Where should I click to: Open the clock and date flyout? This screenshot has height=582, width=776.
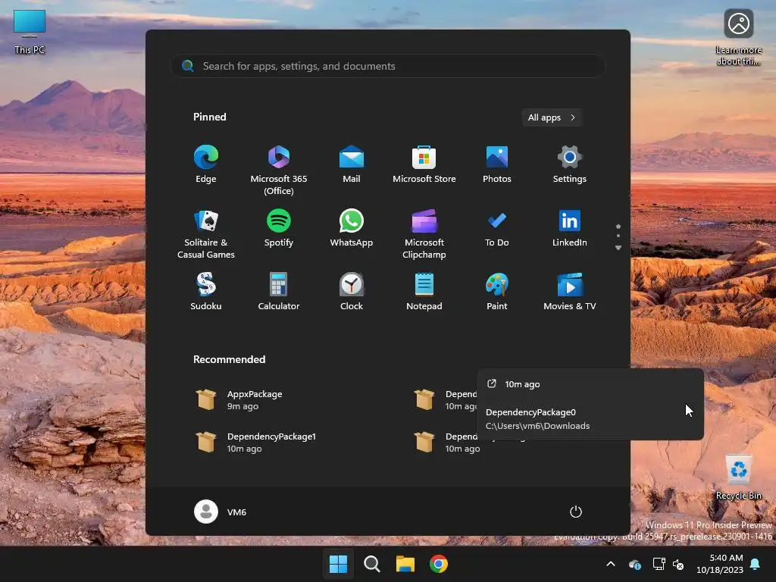click(720, 564)
